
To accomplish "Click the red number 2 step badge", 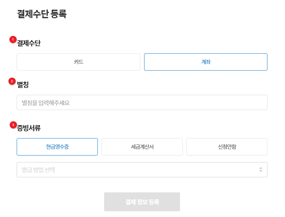I will (x=12, y=81).
